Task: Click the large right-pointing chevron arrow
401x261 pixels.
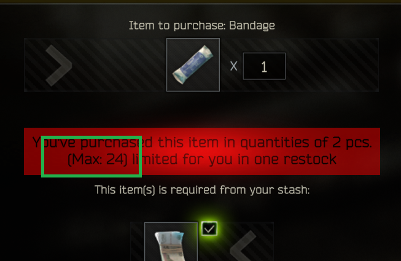Action: pyautogui.click(x=59, y=66)
